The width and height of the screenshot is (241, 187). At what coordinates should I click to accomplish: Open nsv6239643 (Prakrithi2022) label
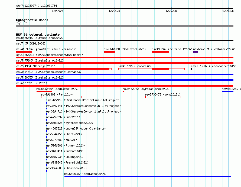click(67, 162)
